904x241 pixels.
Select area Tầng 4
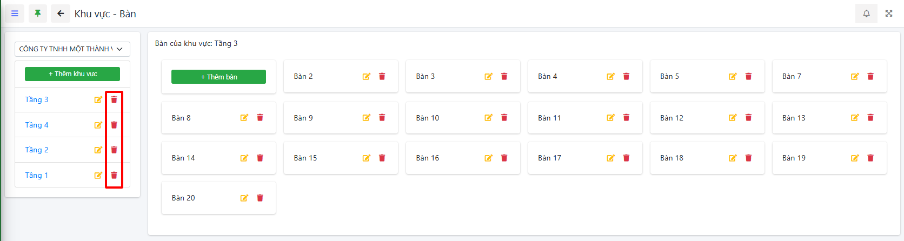37,125
